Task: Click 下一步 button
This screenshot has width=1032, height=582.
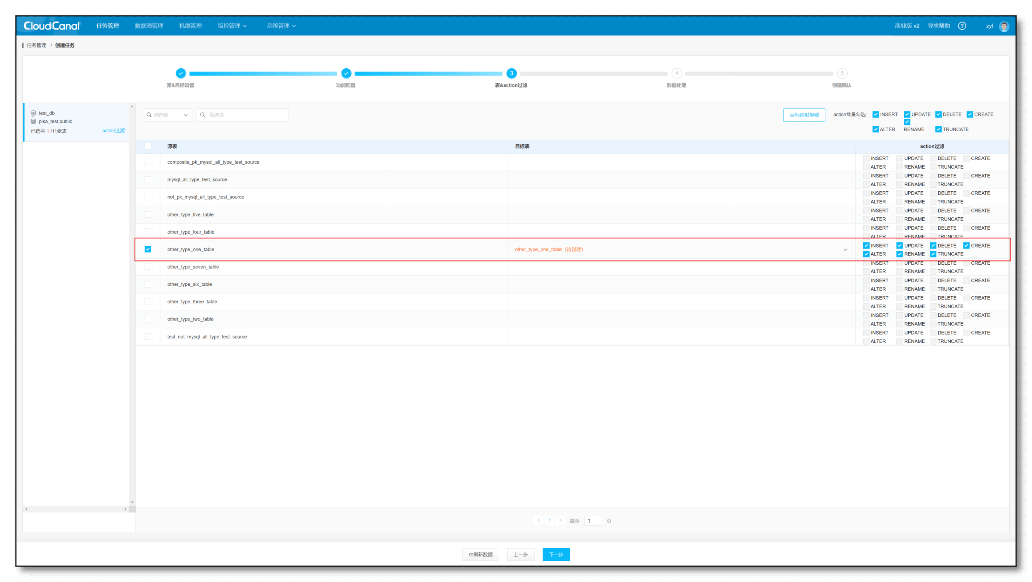Action: pyautogui.click(x=556, y=554)
